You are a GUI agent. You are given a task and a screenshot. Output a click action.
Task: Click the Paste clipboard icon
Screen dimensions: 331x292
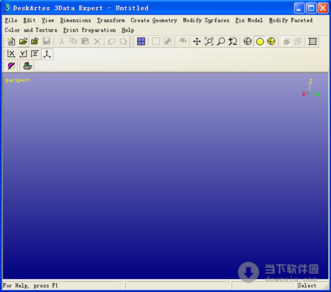click(x=86, y=41)
